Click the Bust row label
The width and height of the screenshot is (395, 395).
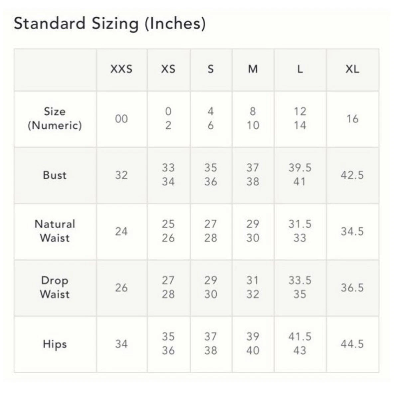click(x=55, y=175)
